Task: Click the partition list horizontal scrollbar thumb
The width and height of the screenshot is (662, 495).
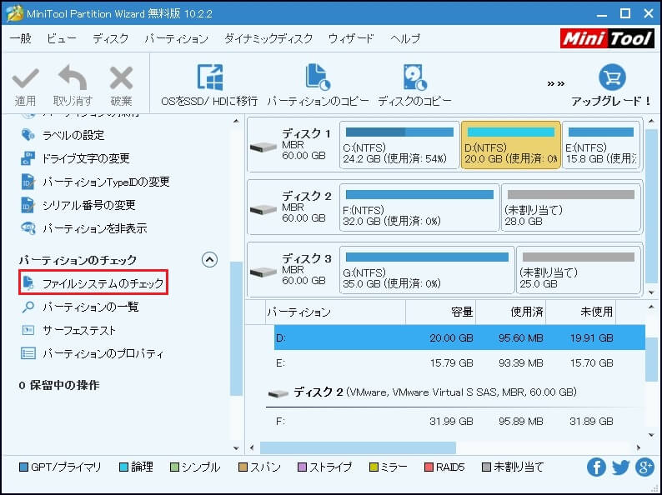Action: [x=358, y=447]
